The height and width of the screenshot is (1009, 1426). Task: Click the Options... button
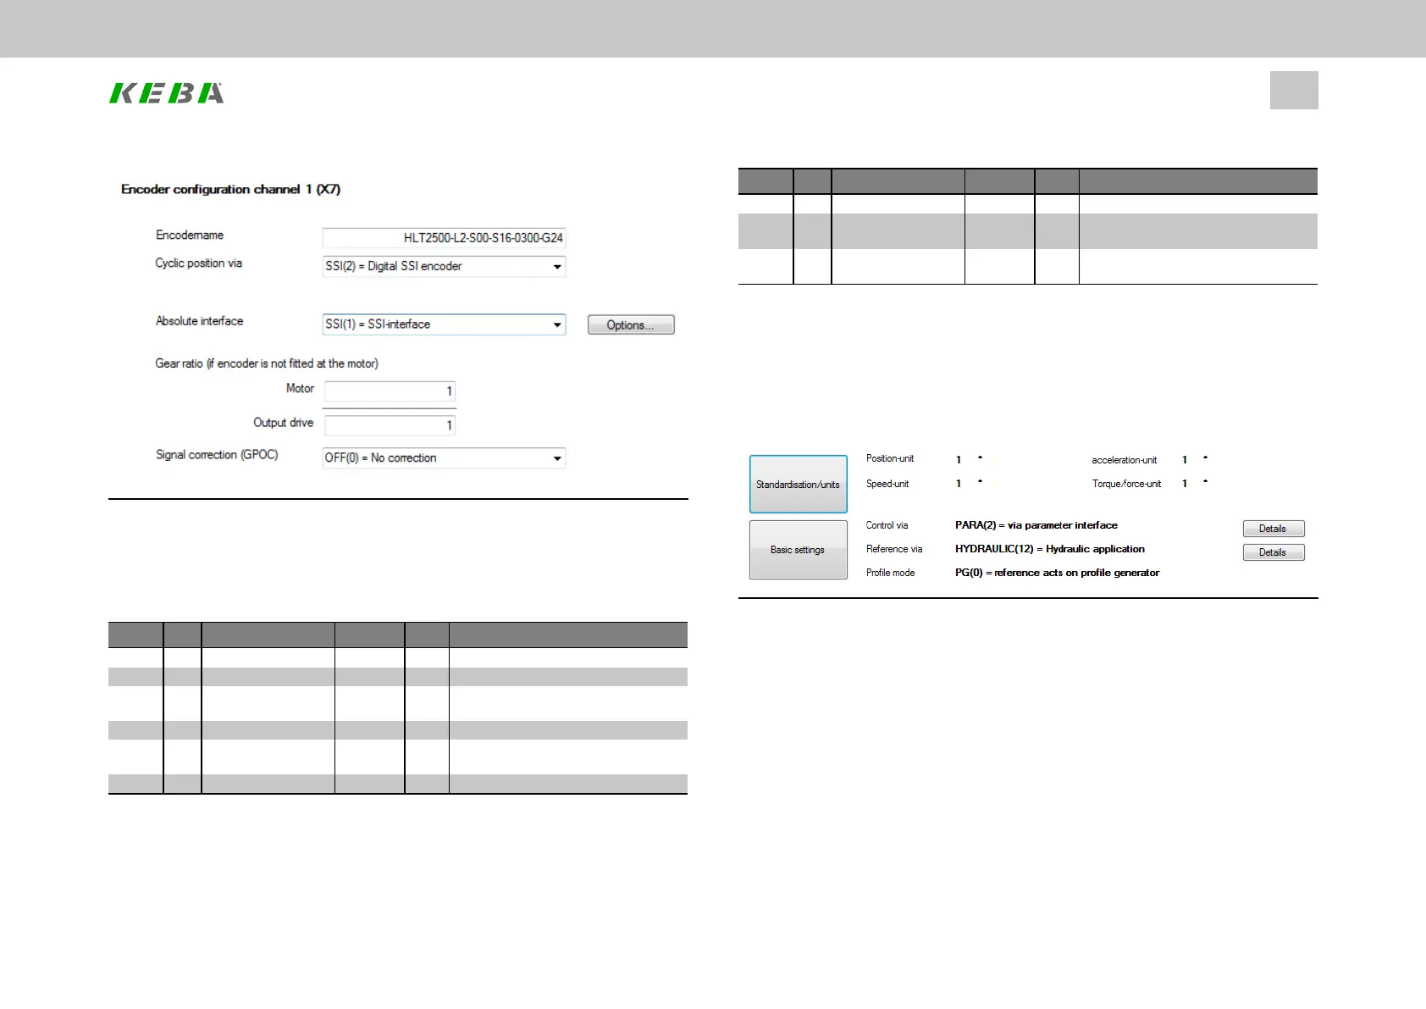coord(631,325)
